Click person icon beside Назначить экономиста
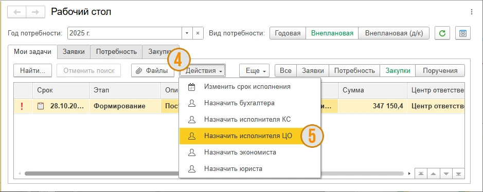483x192 pixels. click(192, 152)
